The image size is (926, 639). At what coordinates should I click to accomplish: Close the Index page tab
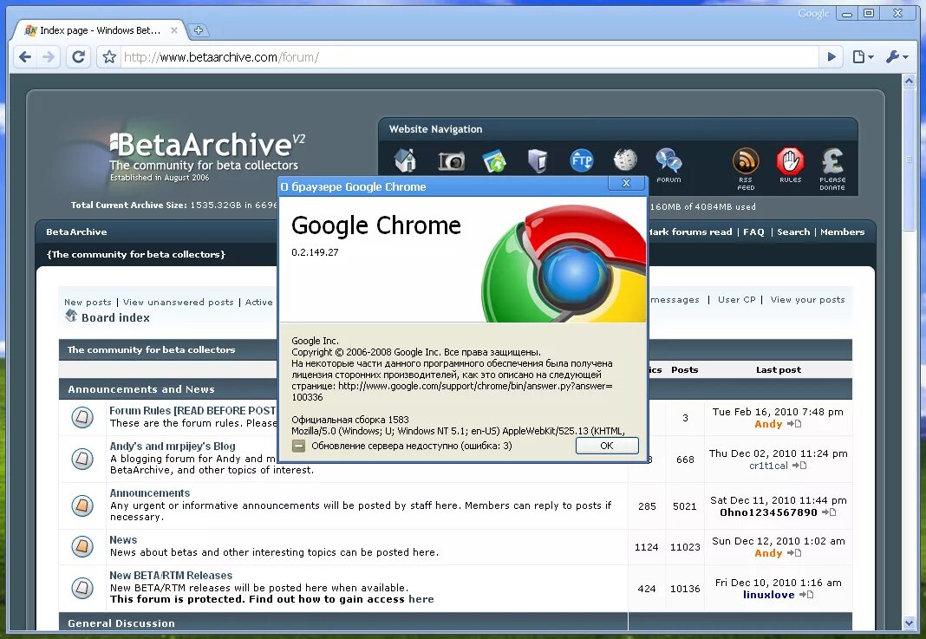click(x=174, y=30)
